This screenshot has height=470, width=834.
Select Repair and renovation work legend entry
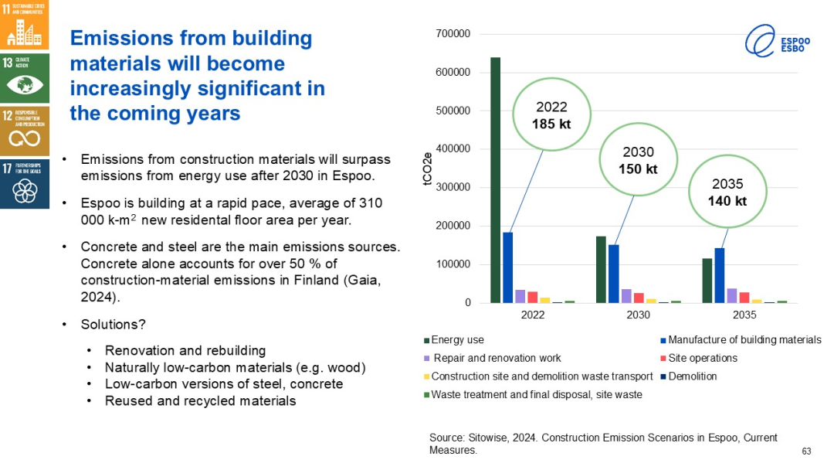pyautogui.click(x=496, y=358)
